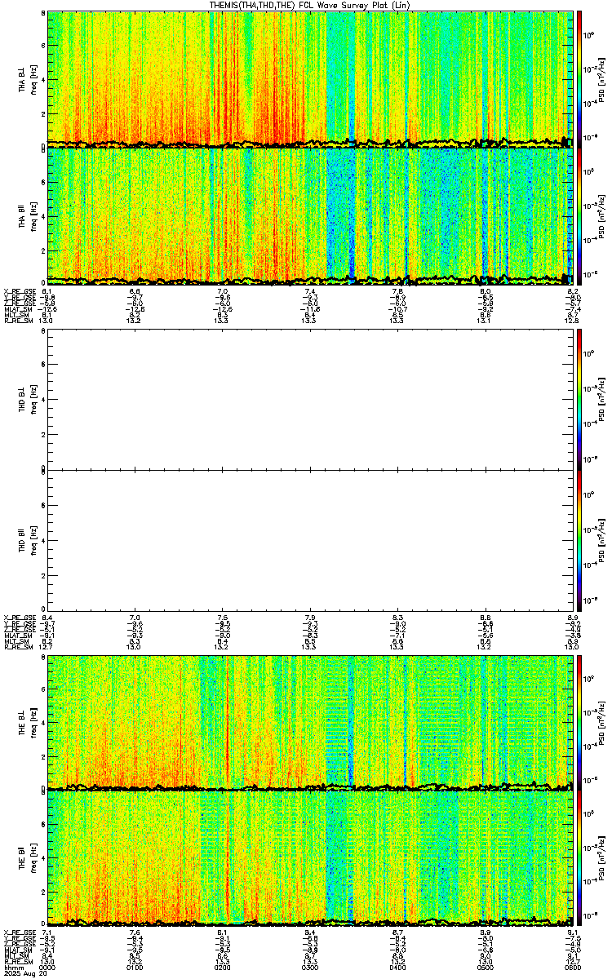Click the PSD [nT²/Hz] label beside THE B∥ colorbar
Screen dimensions: 612x979
600,859
